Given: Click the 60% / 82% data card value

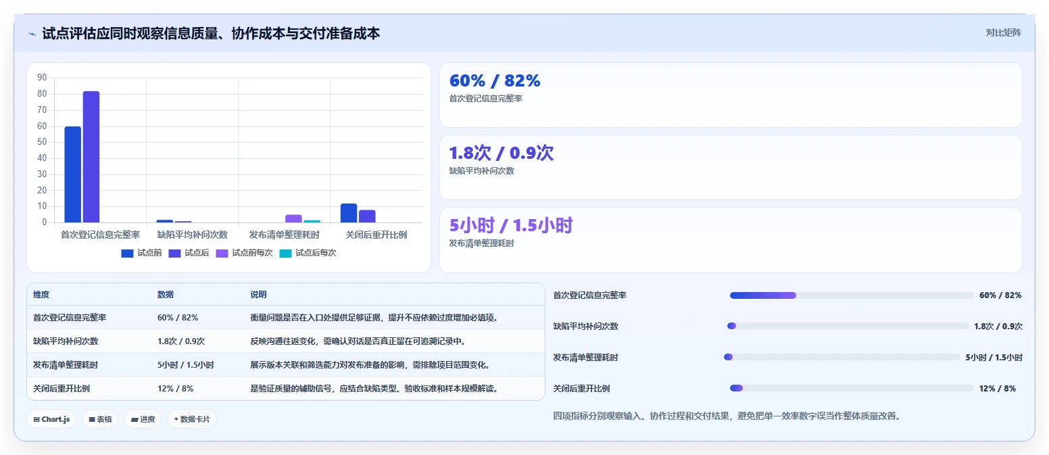Looking at the screenshot, I should (x=495, y=81).
